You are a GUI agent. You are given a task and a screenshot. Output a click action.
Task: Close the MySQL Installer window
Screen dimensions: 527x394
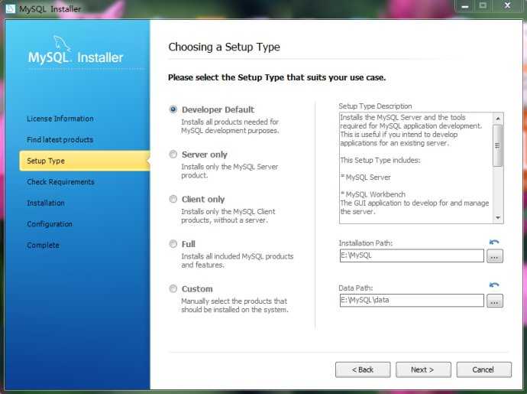click(507, 5)
